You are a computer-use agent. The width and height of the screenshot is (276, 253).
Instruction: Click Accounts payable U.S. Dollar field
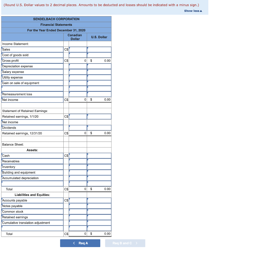99,201
